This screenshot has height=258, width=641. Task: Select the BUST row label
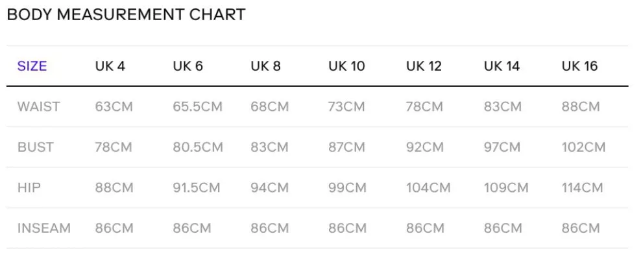click(36, 147)
